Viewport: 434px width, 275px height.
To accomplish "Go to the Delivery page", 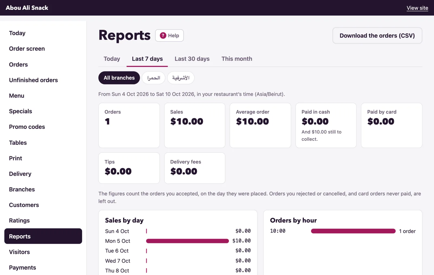I will pyautogui.click(x=43, y=174).
